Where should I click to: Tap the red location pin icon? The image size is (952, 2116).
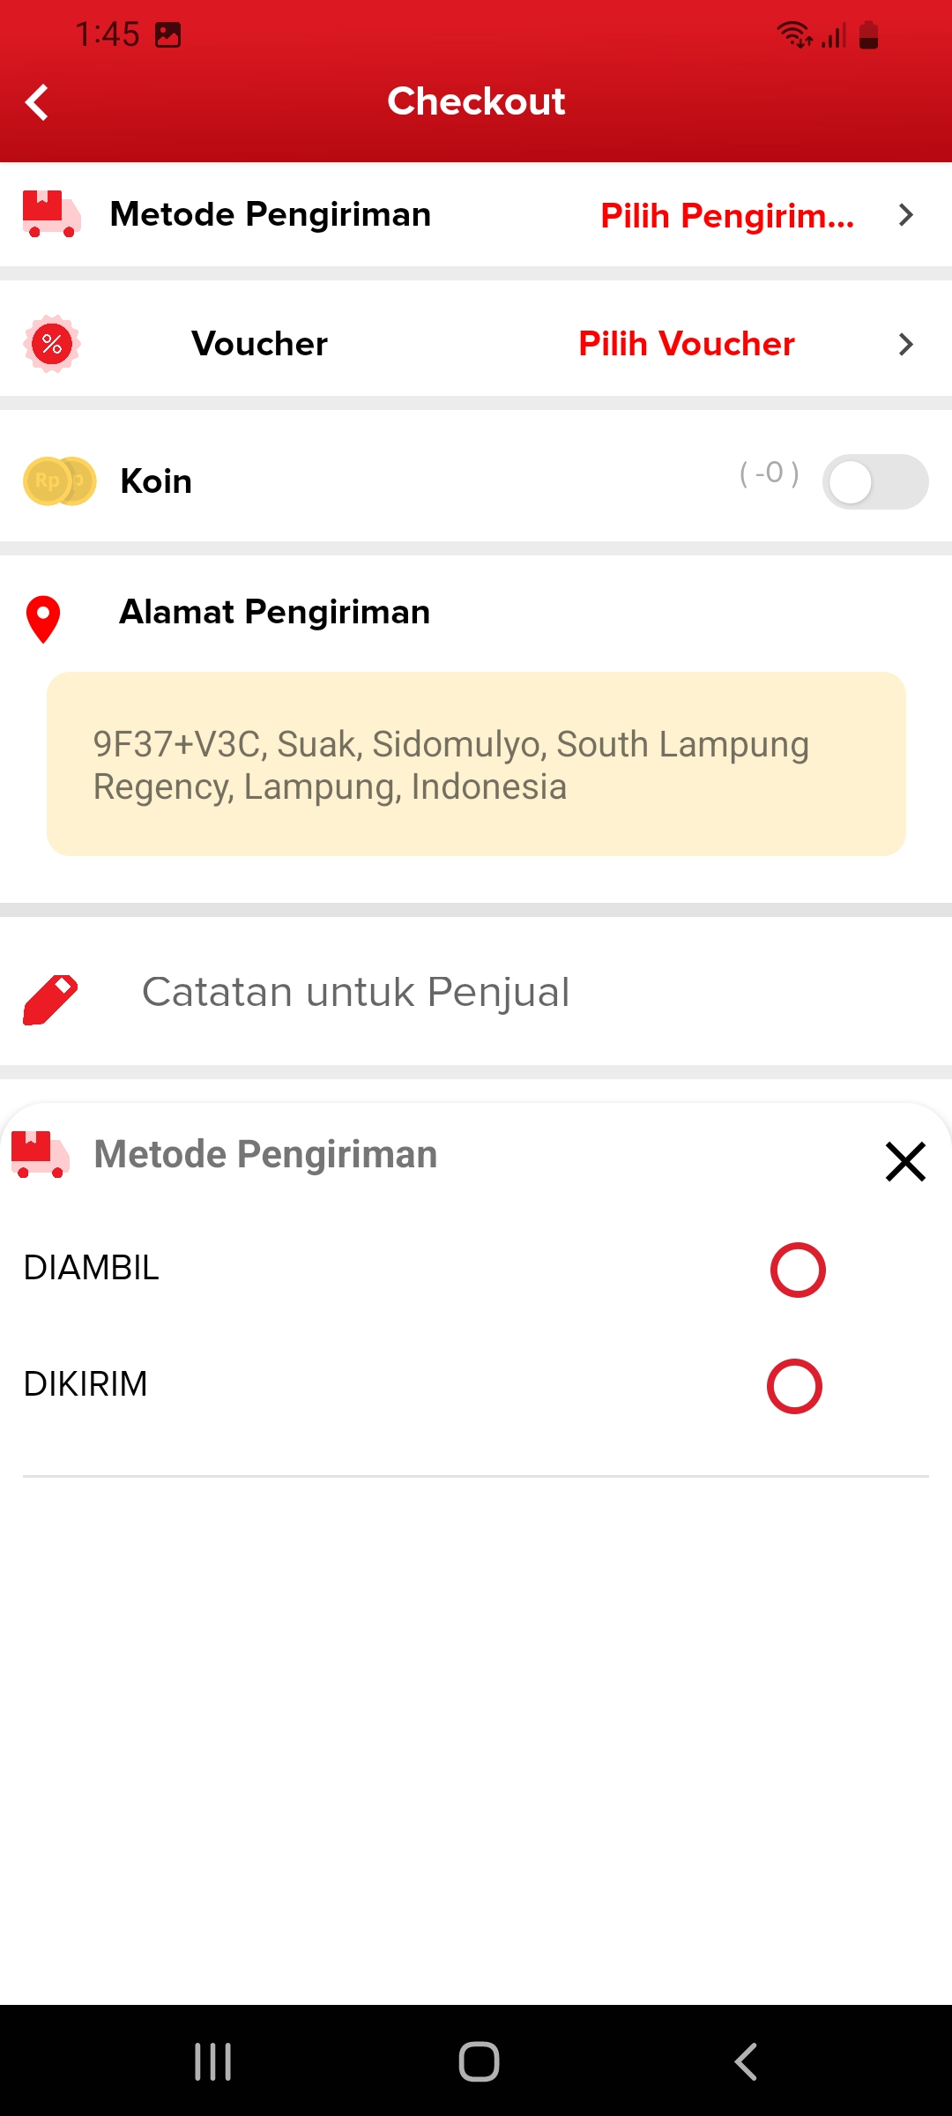coord(43,619)
